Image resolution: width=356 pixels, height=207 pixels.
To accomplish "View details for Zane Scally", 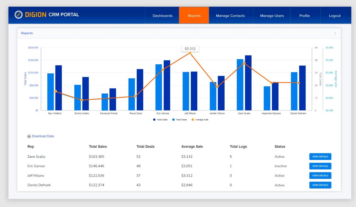I will coord(320,157).
